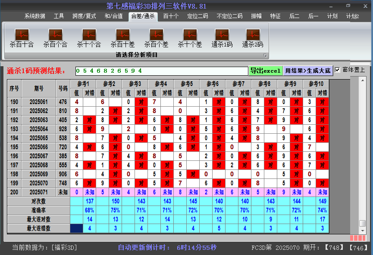This screenshot has width=373, height=255.
Task: Switch to the 特征 tab
Action: [x=275, y=16]
